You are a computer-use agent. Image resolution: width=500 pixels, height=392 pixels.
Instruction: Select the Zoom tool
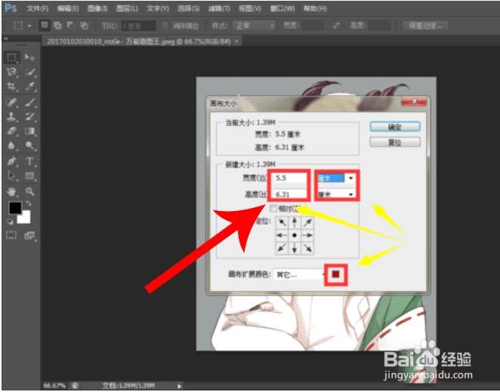[x=29, y=191]
